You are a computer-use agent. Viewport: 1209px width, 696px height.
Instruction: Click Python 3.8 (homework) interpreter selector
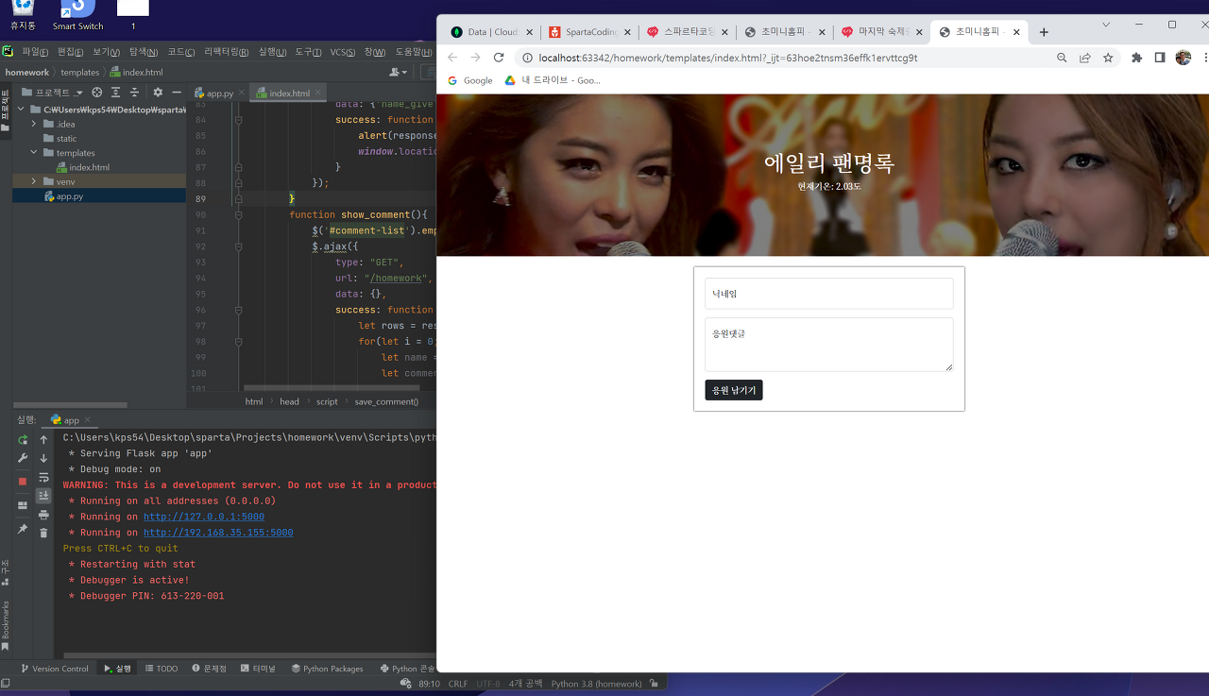click(x=596, y=684)
